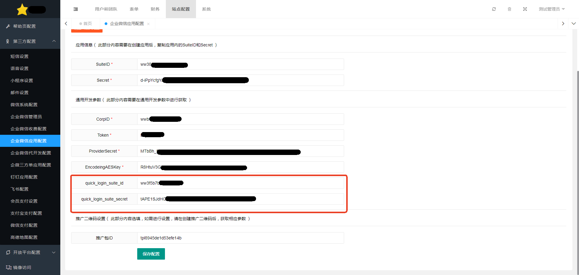Click the sidebar collapse menu icon

[x=76, y=9]
